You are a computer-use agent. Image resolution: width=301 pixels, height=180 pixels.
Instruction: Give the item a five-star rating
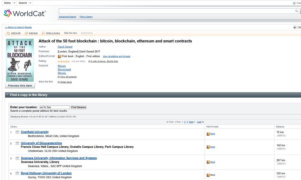tap(91, 33)
